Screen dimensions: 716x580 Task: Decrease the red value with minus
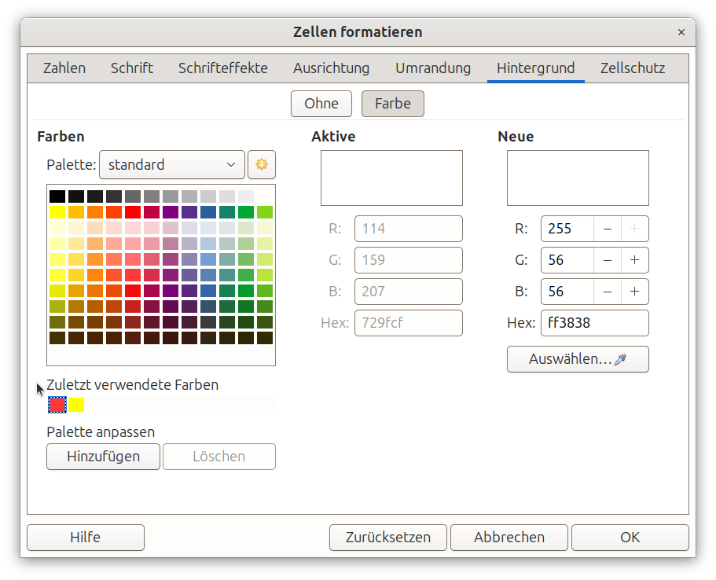(x=608, y=229)
